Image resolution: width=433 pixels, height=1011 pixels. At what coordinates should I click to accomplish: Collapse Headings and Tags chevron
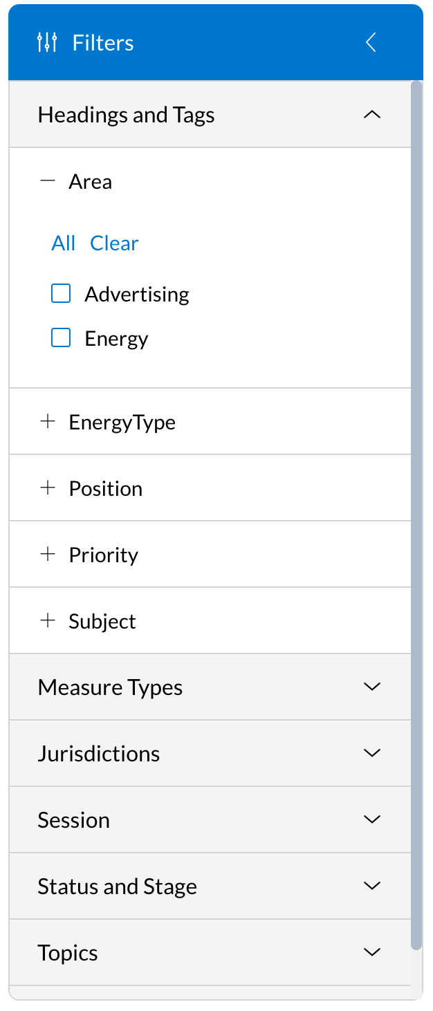371,115
